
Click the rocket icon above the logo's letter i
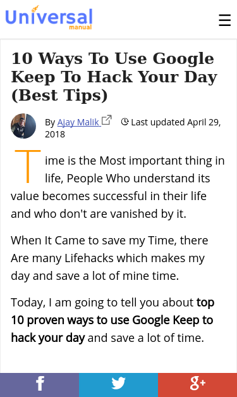pyautogui.click(x=35, y=9)
